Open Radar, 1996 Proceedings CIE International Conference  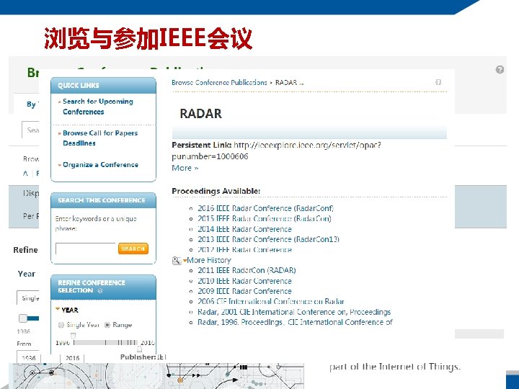click(x=295, y=322)
